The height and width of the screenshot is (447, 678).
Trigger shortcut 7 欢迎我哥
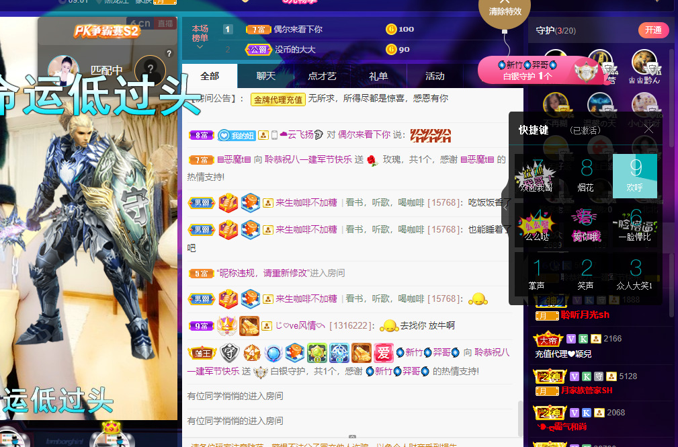(537, 175)
